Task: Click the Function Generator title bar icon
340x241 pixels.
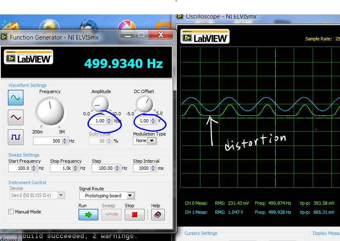Action: pos(4,37)
